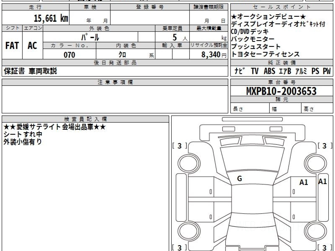This screenshot has width=335, height=251.
Task: Click the 車台番号 header
Action: (x=282, y=82)
